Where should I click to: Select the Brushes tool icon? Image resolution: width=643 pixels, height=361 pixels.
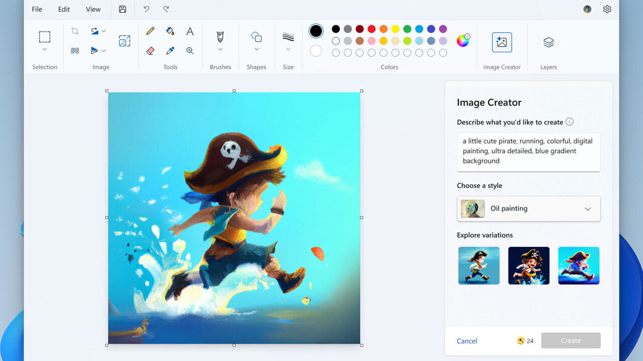(220, 37)
